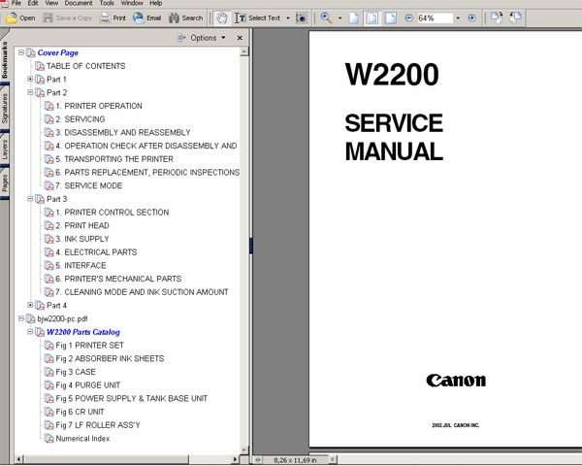
Task: Rotate view clockwise icon
Action: [x=497, y=17]
